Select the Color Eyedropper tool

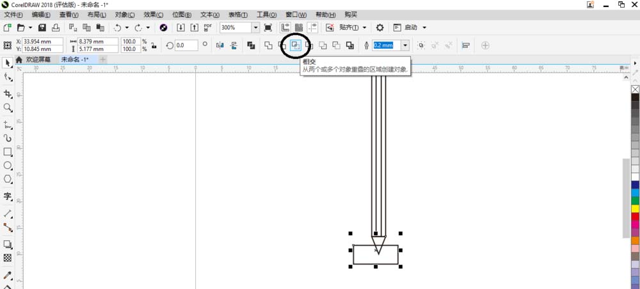8,275
